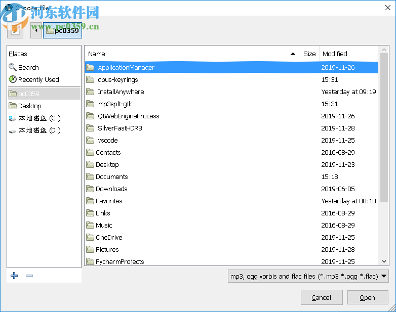
Task: Remove bookmark with the minus icon
Action: pos(29,276)
